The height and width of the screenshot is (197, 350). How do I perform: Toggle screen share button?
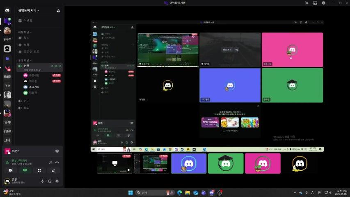pyautogui.click(x=25, y=170)
